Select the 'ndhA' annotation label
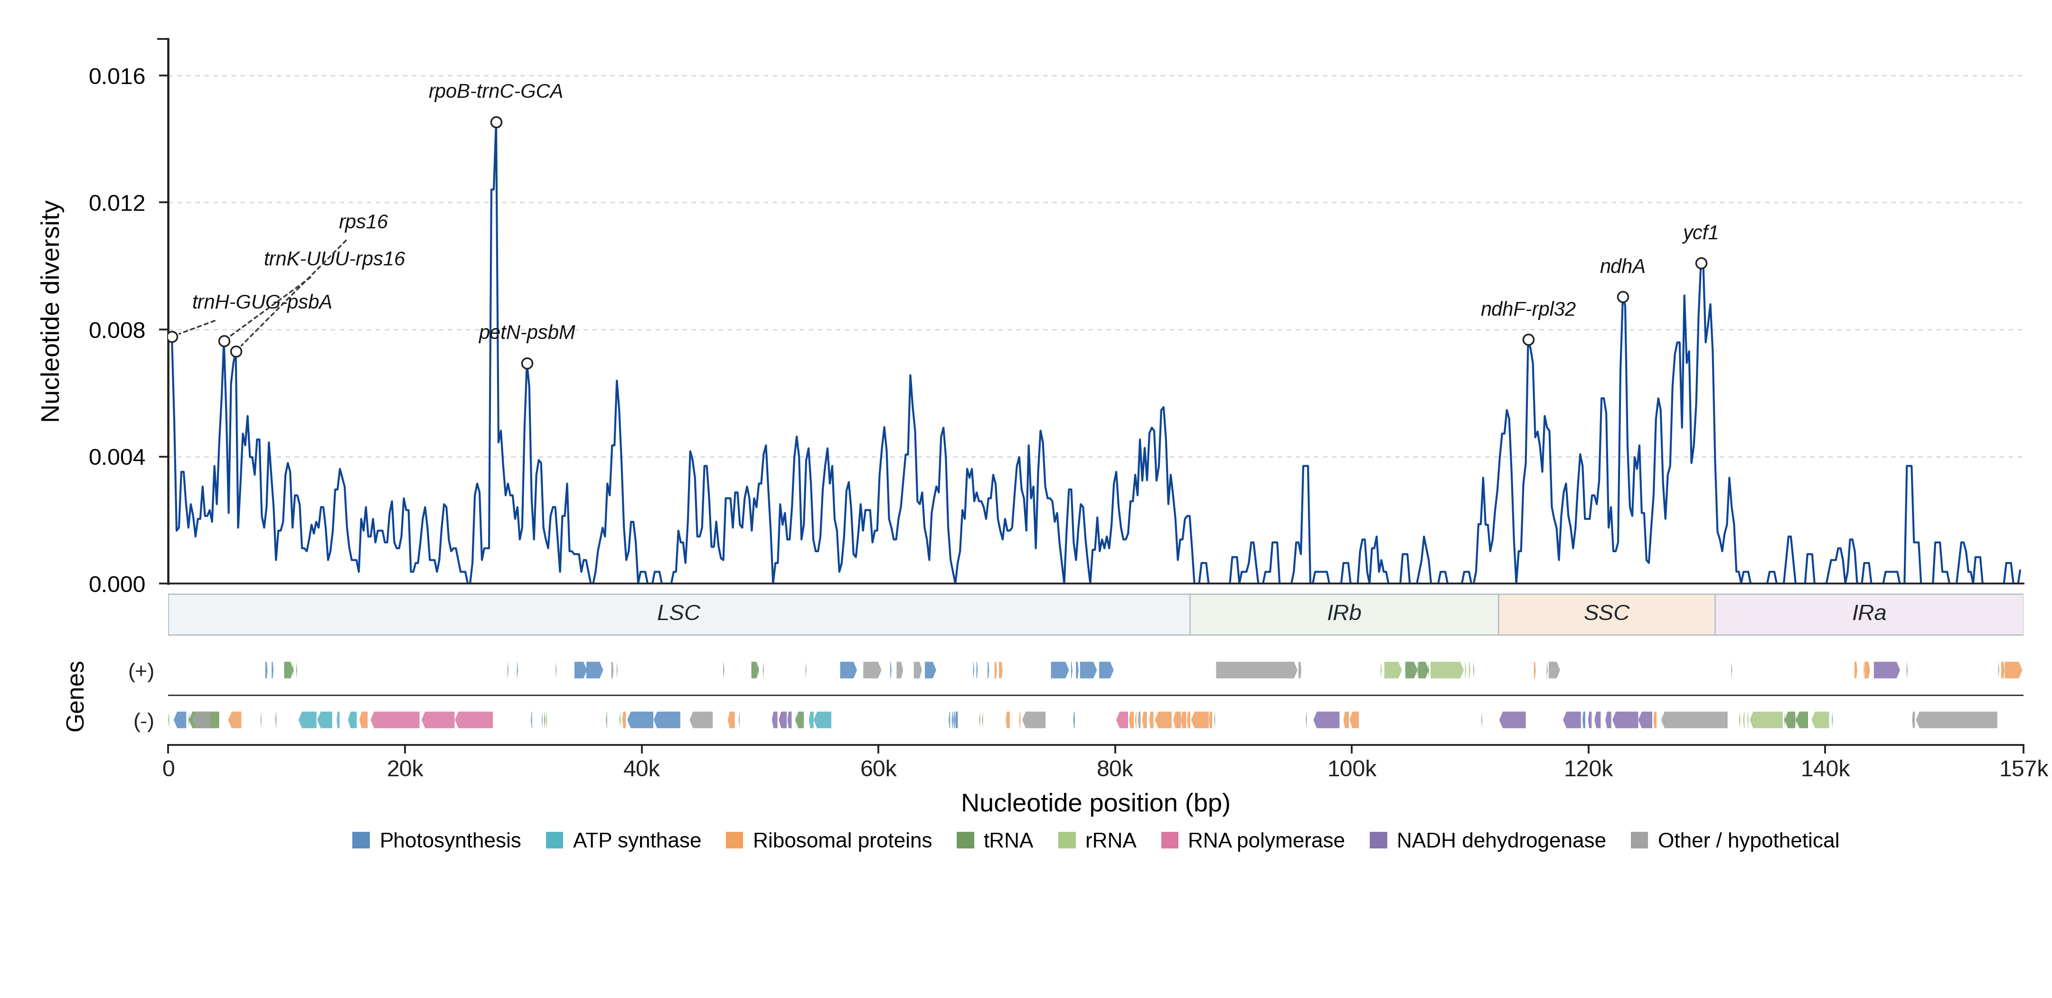 coord(1622,266)
